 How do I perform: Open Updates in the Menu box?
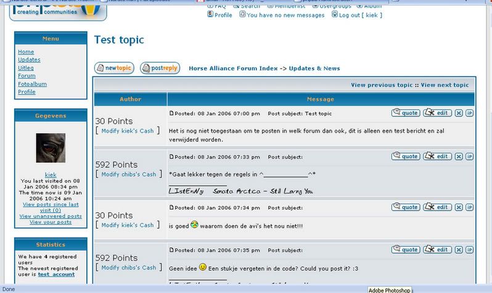pos(29,60)
